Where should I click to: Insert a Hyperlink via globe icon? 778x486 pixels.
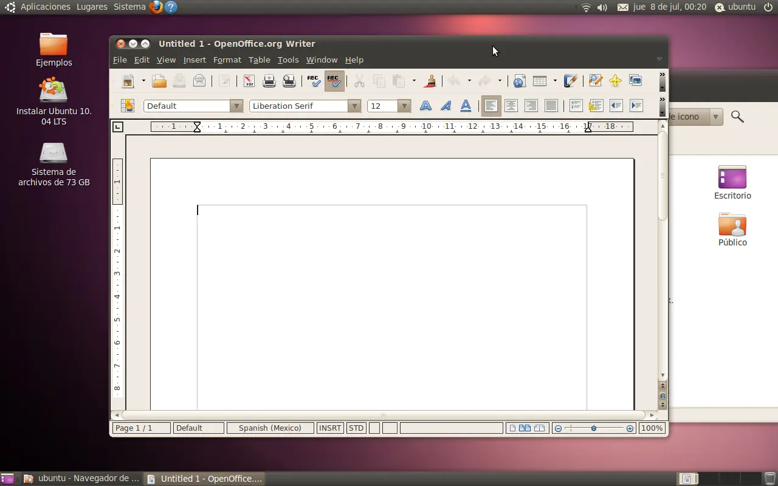(519, 81)
